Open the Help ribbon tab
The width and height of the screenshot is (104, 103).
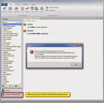click(x=33, y=5)
